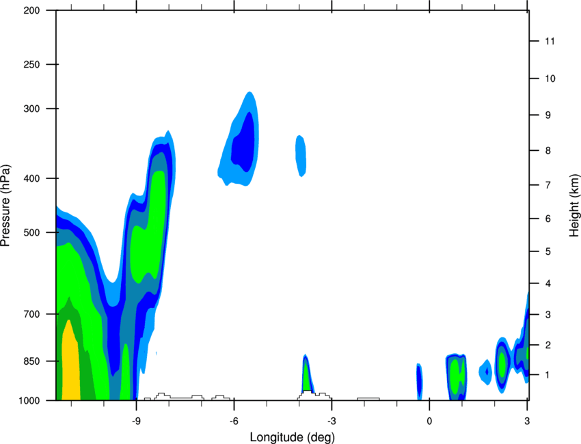The width and height of the screenshot is (581, 444).
Task: Click the 850 pressure tick label
Action: [31, 361]
